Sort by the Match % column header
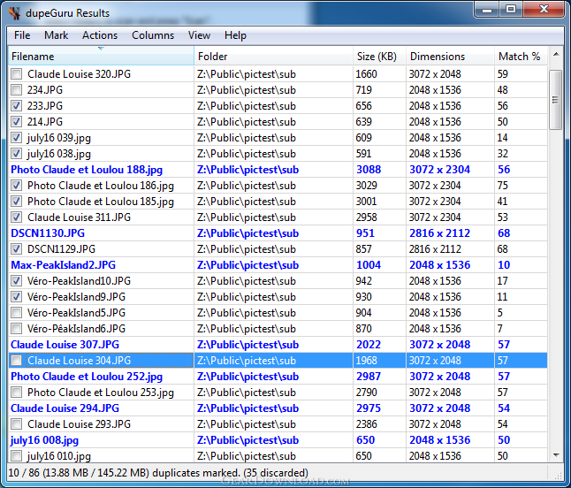The image size is (571, 488). pos(521,56)
